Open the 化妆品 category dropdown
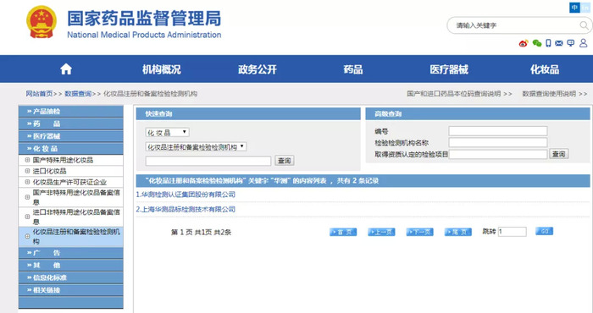Screen dimensions: 593x313 tap(167, 133)
